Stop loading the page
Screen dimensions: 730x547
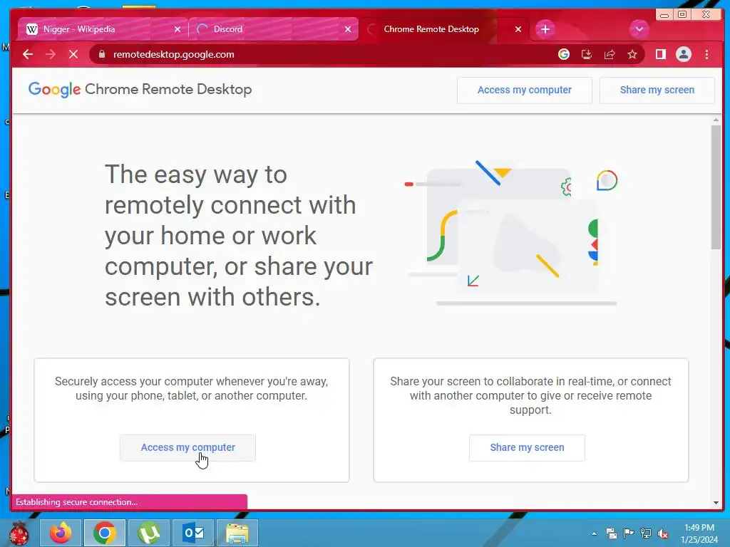pyautogui.click(x=73, y=54)
